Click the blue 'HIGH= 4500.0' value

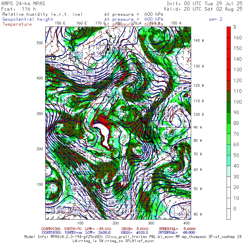point(134,233)
